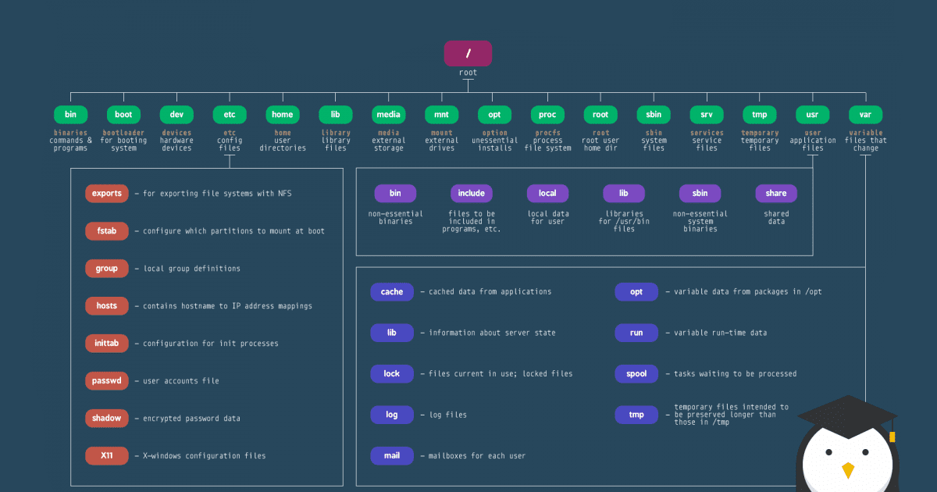Click the purple "local" pill
The height and width of the screenshot is (492, 937).
547,193
